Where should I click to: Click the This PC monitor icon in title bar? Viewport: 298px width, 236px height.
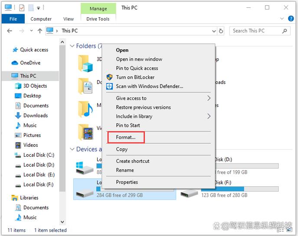click(8, 8)
